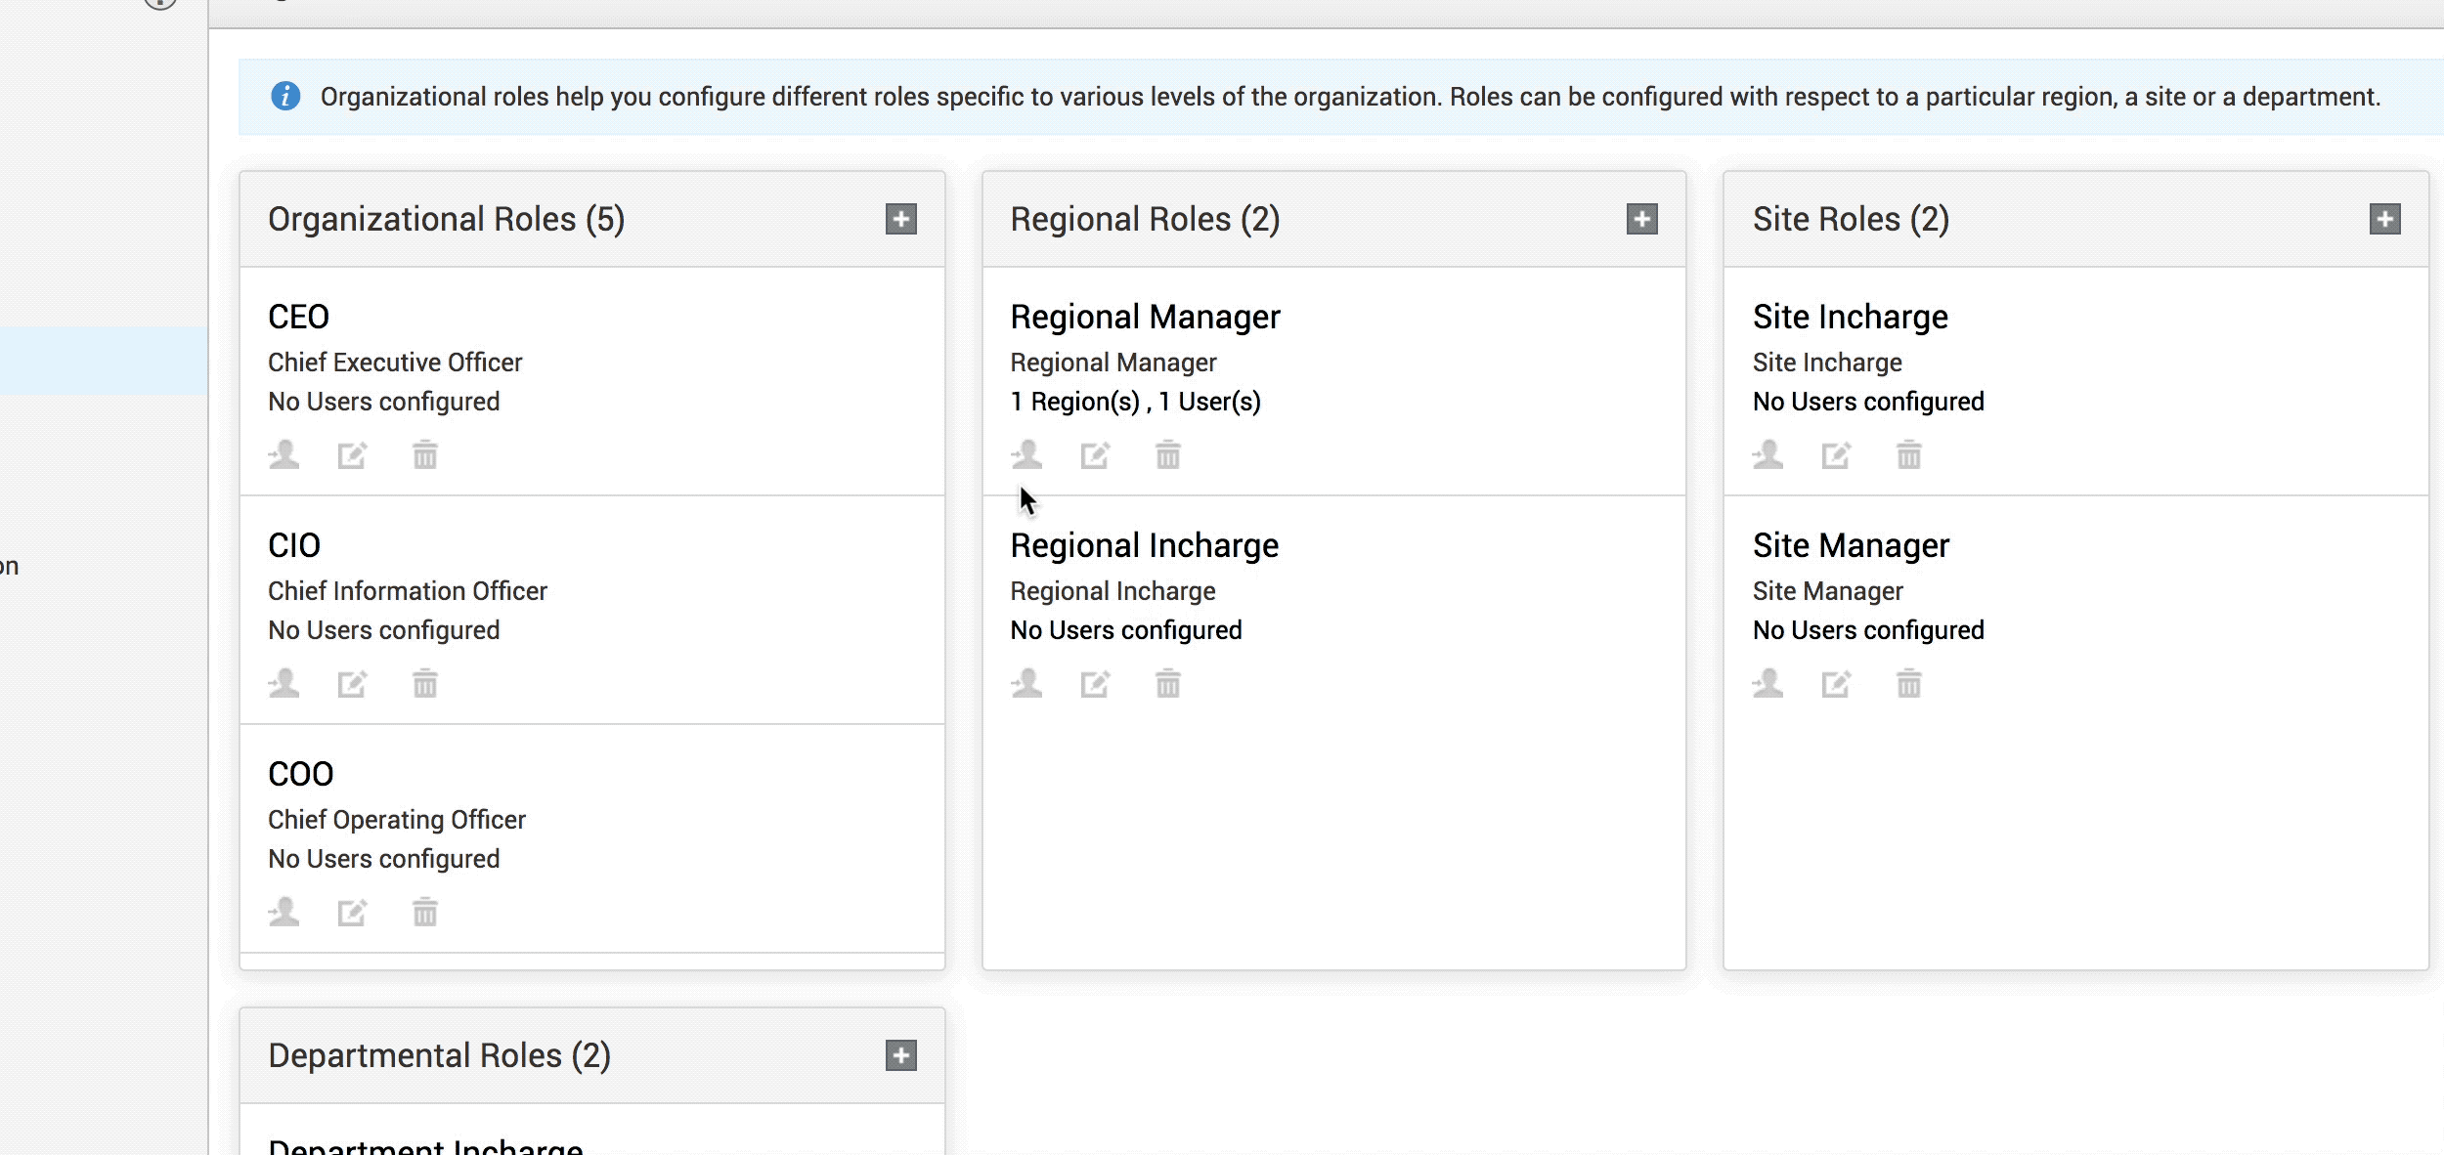Delete the COO role
This screenshot has width=2444, height=1155.
point(424,913)
